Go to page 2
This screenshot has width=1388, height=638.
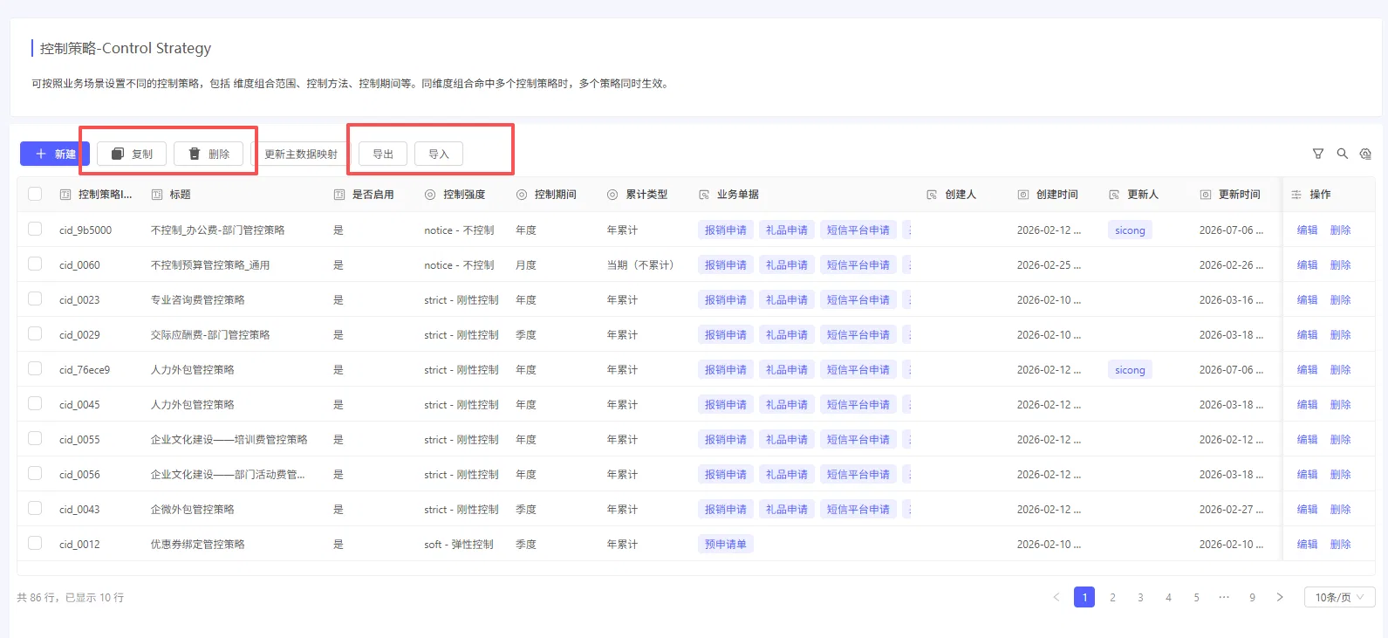tap(1112, 597)
